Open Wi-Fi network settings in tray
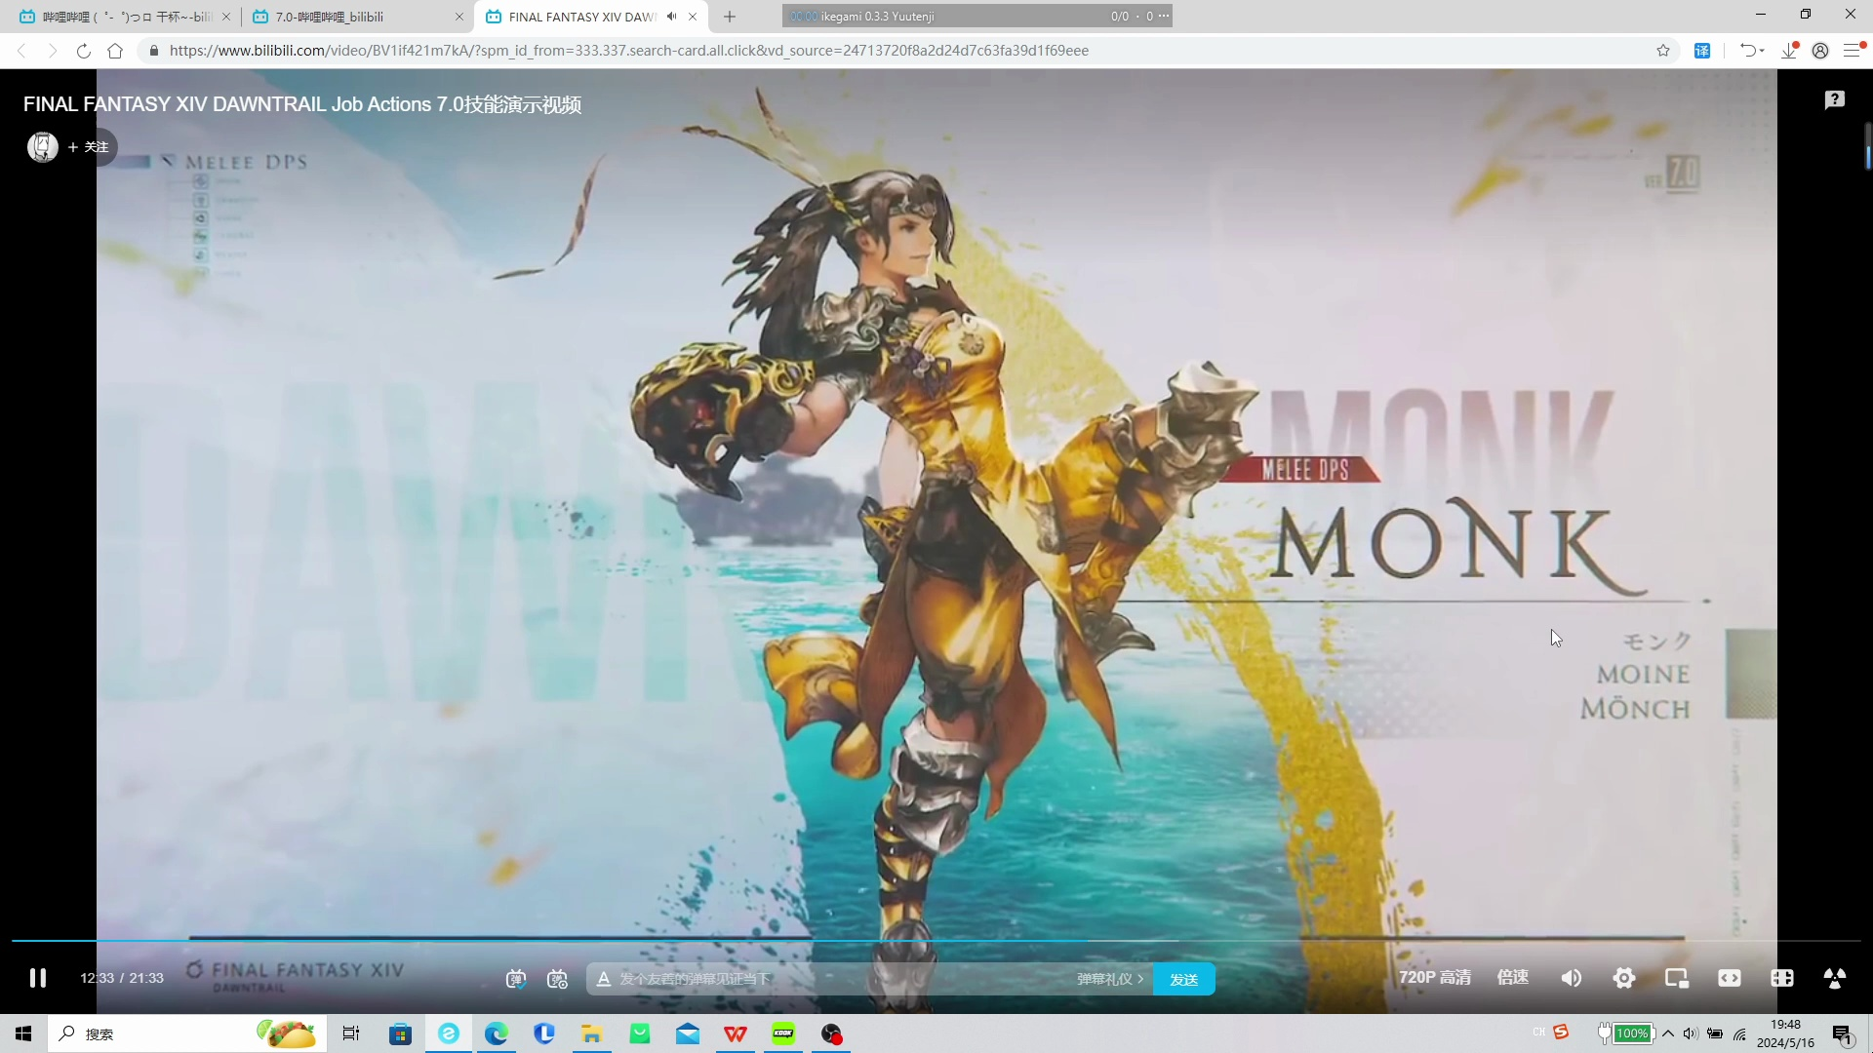This screenshot has width=1873, height=1053. (1739, 1033)
